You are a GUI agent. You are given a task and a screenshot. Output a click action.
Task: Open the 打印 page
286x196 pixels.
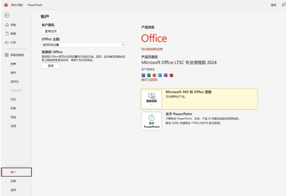pos(13,99)
